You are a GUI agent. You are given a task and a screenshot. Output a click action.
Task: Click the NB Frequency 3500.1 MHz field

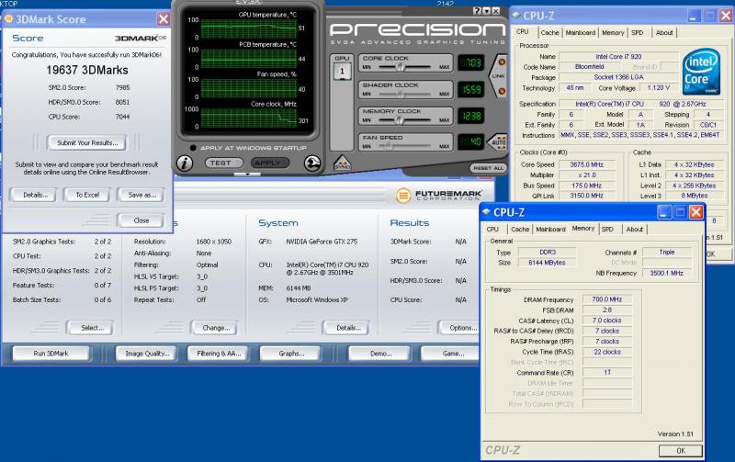click(x=667, y=273)
